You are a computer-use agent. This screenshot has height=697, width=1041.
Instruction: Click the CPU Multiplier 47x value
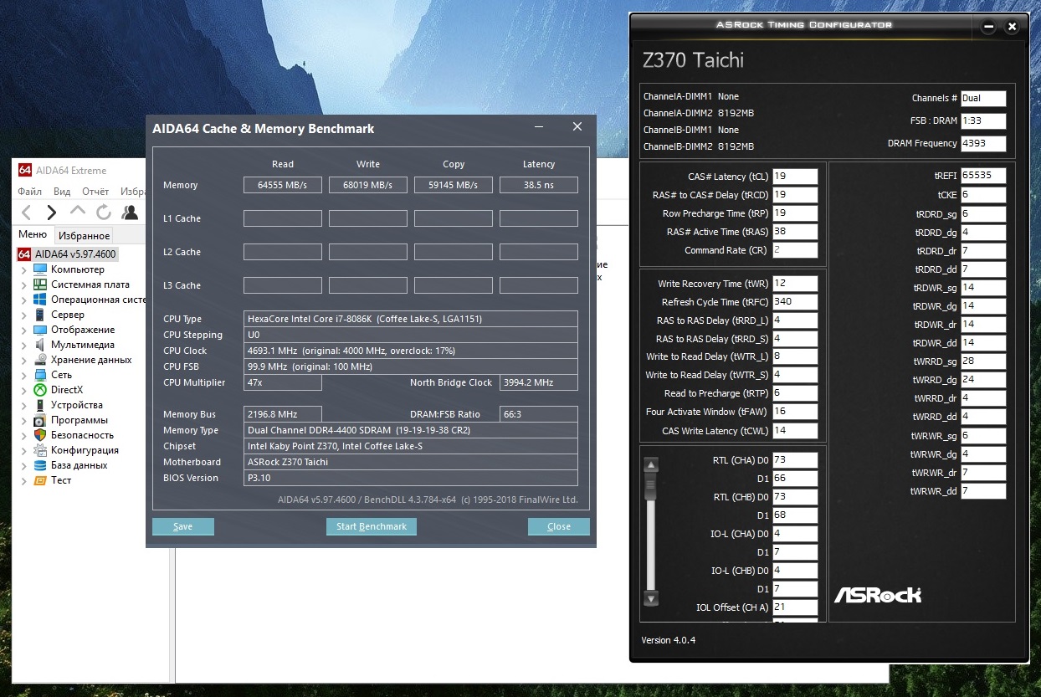pos(283,382)
